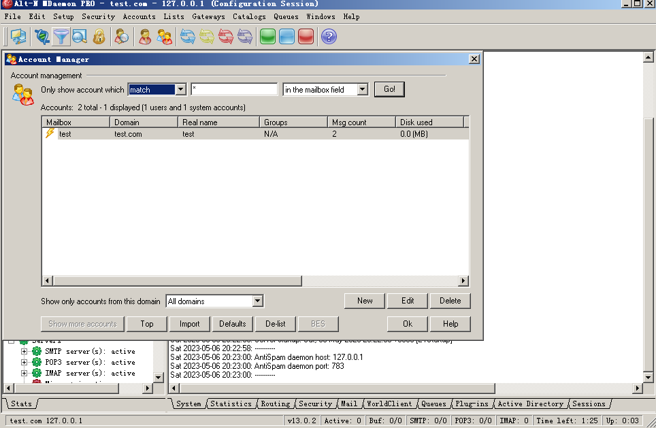Click the magnifier chart toolbar icon
Screen dimensions: 656x428
click(x=80, y=36)
